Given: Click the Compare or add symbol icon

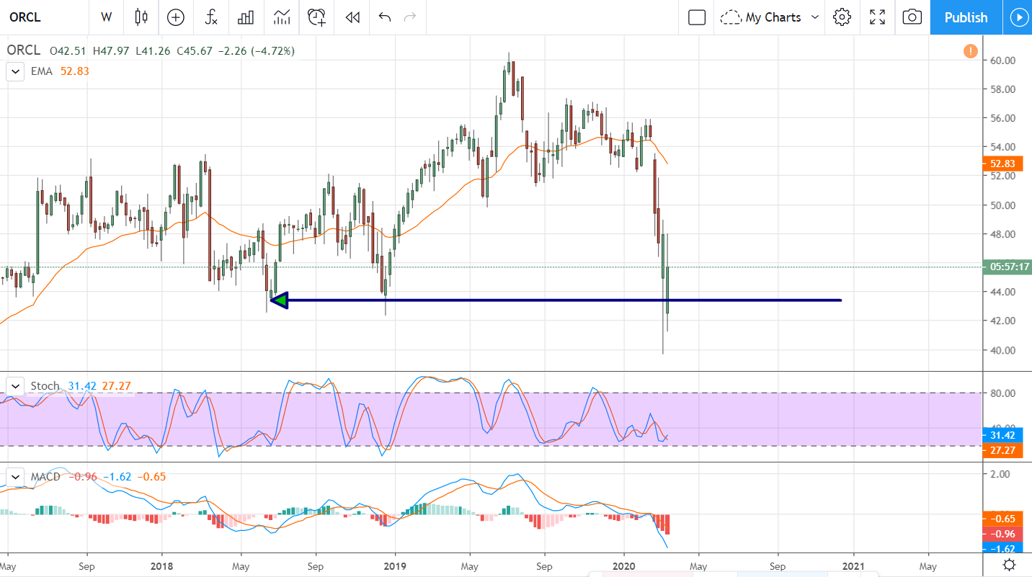Looking at the screenshot, I should pyautogui.click(x=176, y=17).
